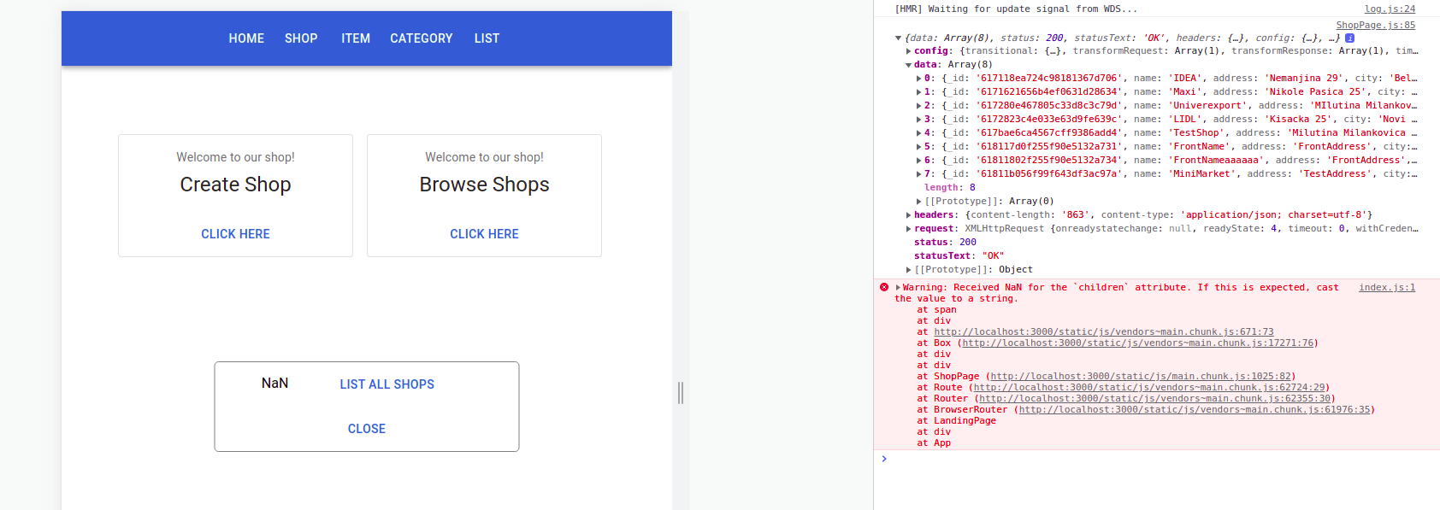
Task: Expand the request XMLHttpRequest property
Action: coord(908,229)
